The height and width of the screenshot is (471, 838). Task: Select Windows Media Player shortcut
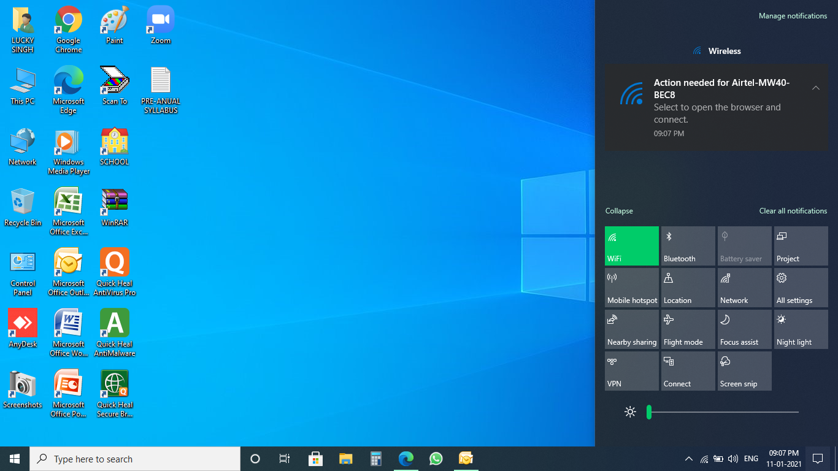69,151
